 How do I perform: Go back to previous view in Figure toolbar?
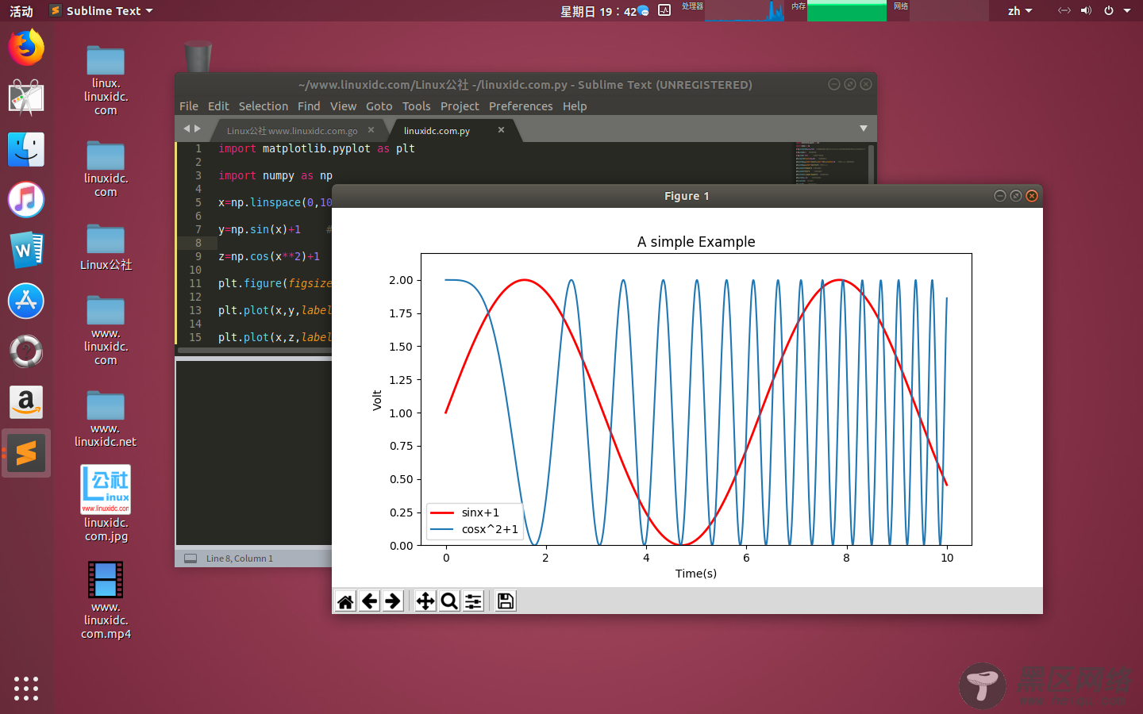(x=369, y=601)
